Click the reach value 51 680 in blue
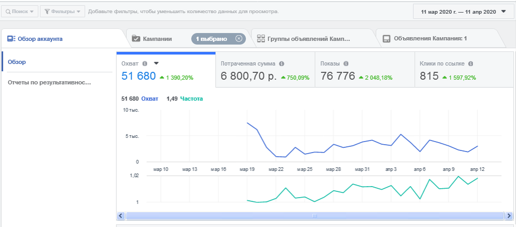516x227 pixels. (139, 76)
